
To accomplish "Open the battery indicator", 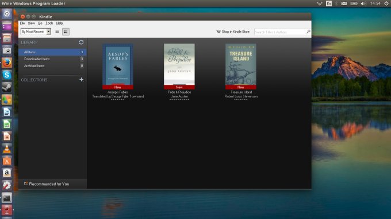I will 354,3.
